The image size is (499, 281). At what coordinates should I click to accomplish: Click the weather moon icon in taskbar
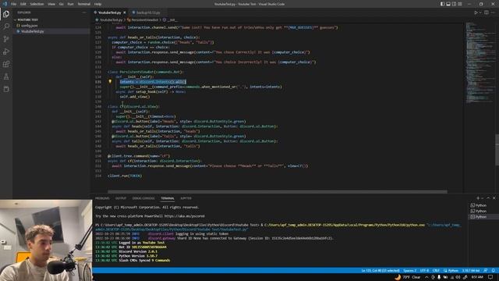(398, 277)
